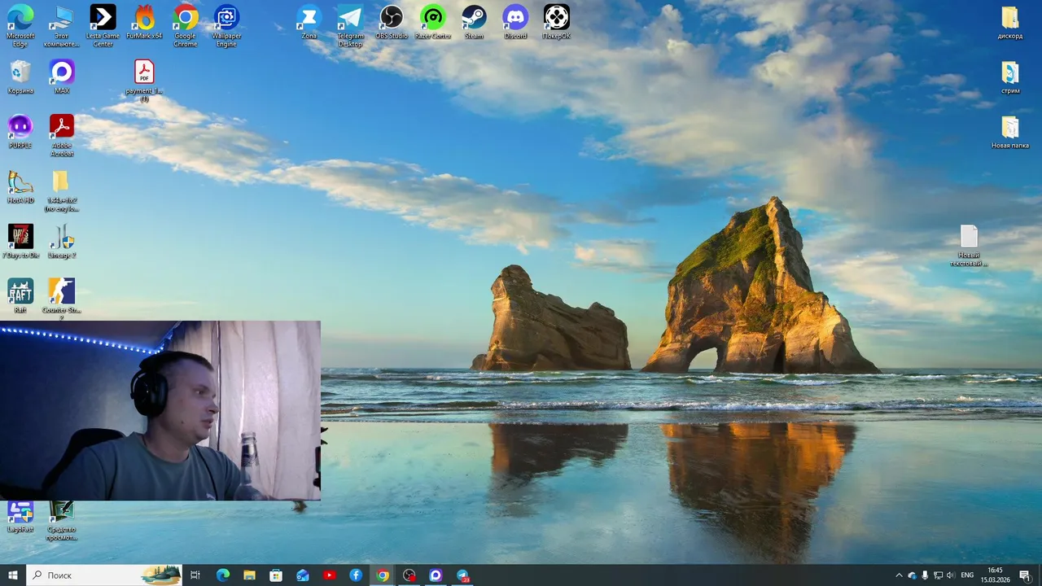Open the Mail app taskbar icon

coord(303,575)
